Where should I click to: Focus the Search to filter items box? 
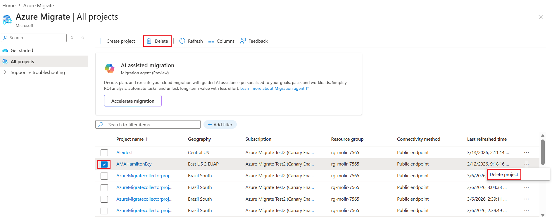[148, 125]
